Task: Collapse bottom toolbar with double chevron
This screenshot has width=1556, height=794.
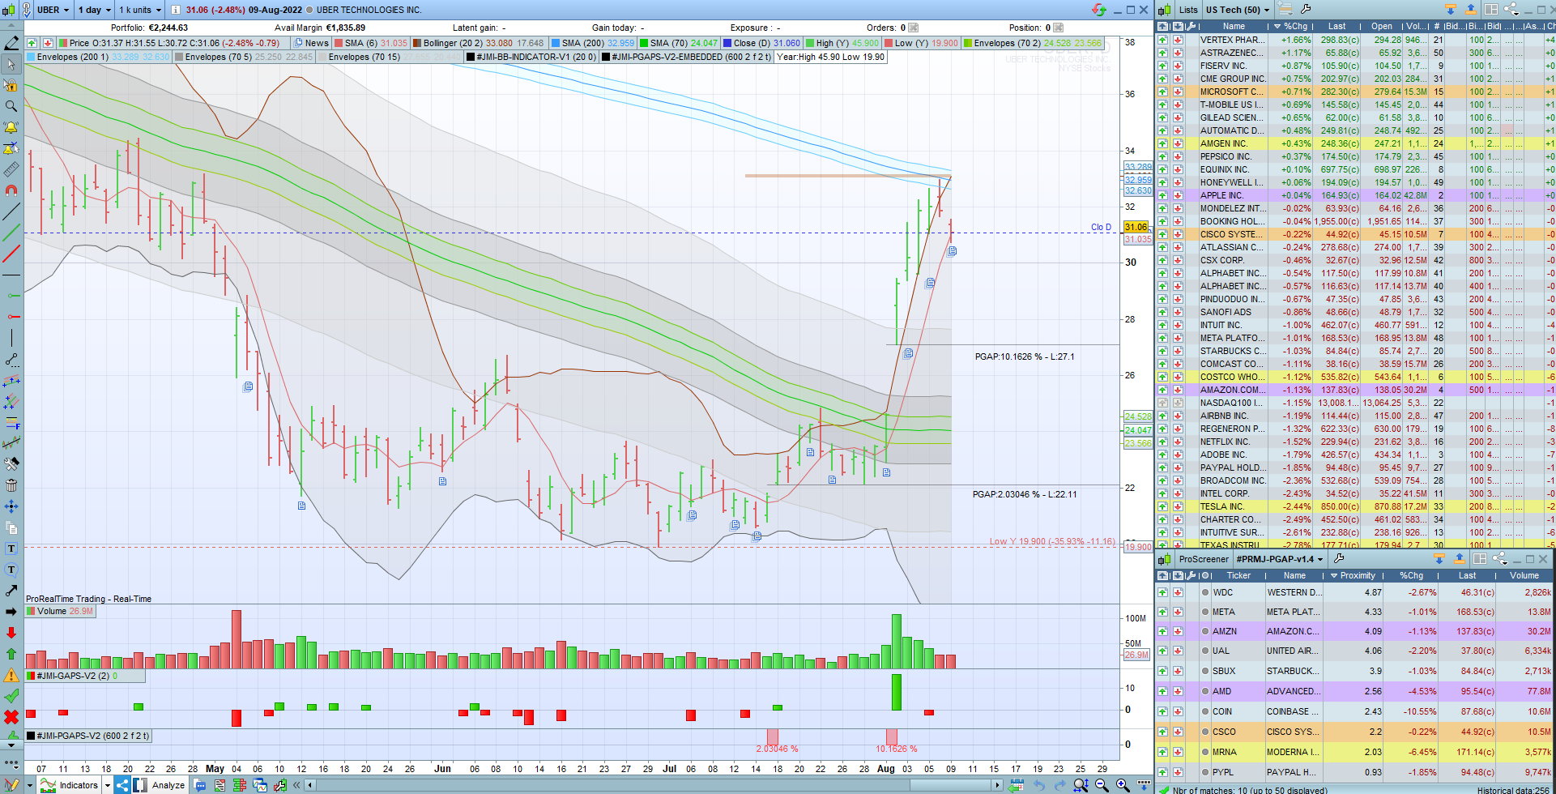Action: coord(297,784)
